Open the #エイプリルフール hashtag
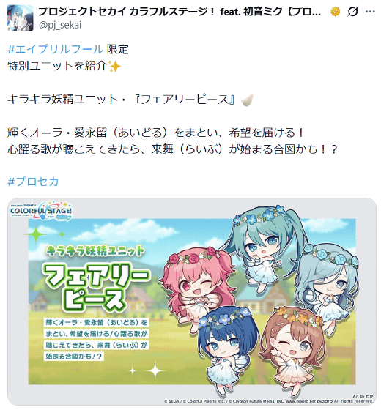Viewport: 381px width, 410px height. click(56, 49)
